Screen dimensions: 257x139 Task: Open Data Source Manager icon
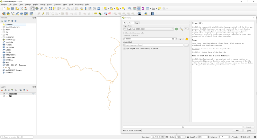pyautogui.click(x=4, y=14)
